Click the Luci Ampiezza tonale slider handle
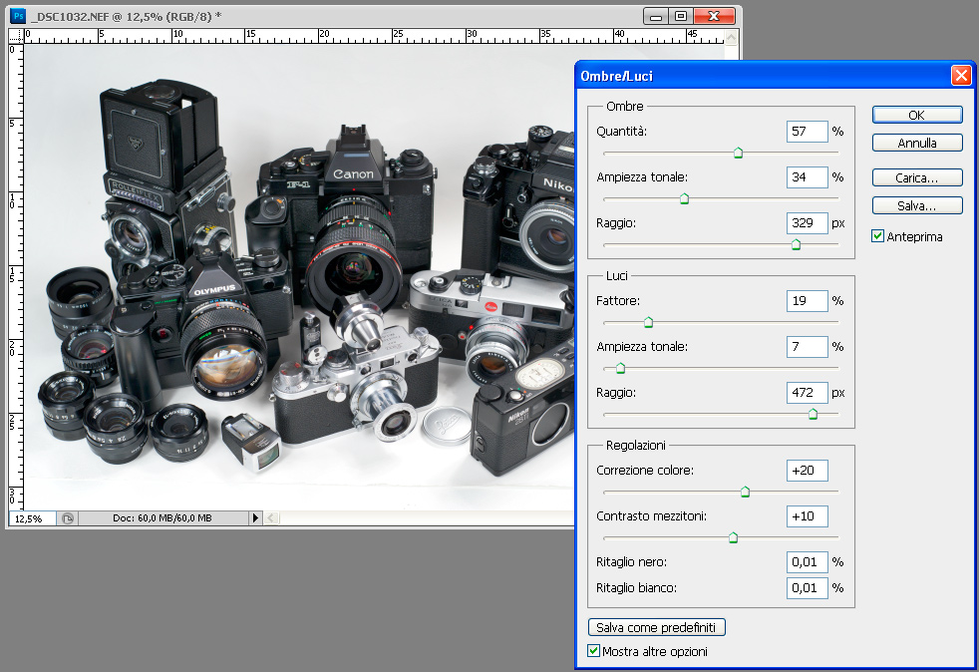This screenshot has height=672, width=979. pos(621,368)
